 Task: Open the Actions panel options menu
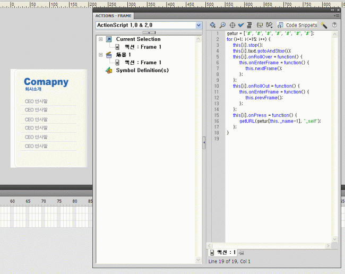tap(336, 16)
